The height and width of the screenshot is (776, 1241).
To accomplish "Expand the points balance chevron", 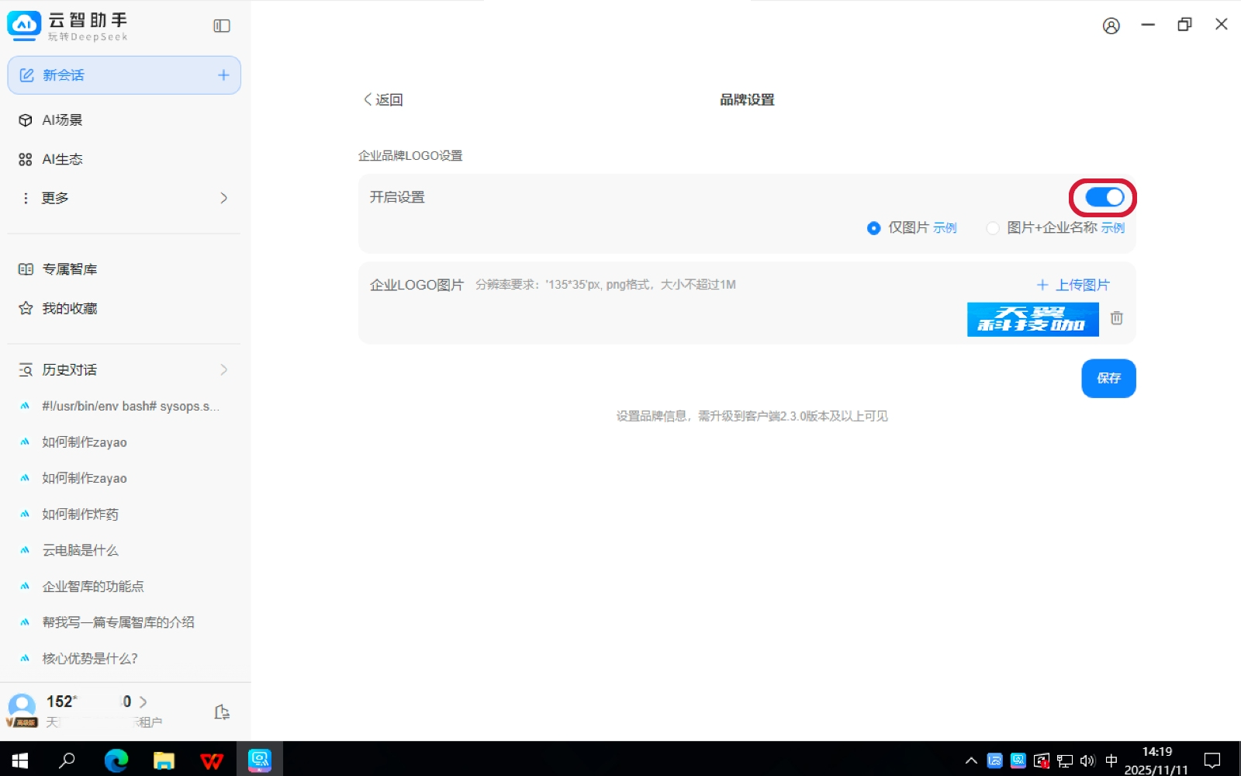I will (143, 702).
